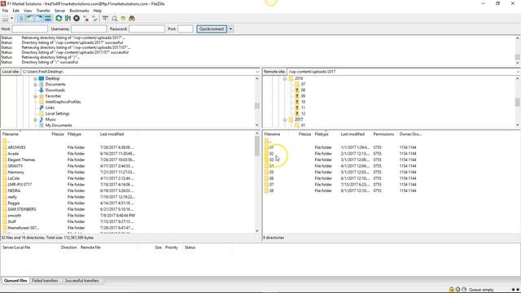Toggle synchronized browsing icon
Image resolution: width=521 pixels, height=293 pixels.
[x=123, y=19]
